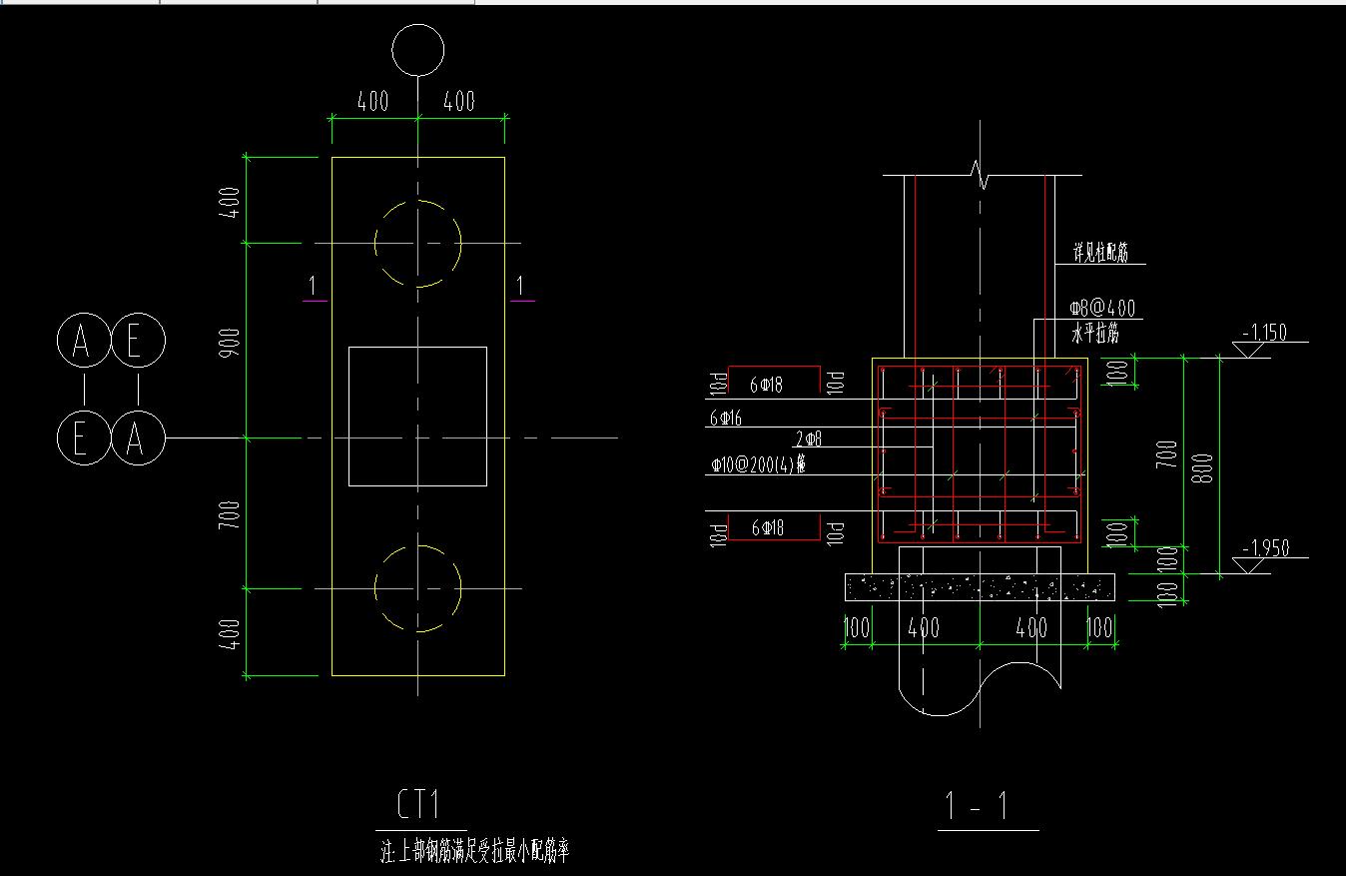
Task: Click the Φ10@200(4) stirrup annotation
Action: 758,465
